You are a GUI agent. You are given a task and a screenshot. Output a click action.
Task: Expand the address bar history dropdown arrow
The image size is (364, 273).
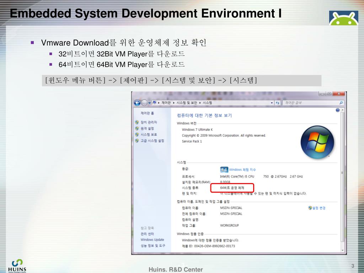tap(272, 103)
